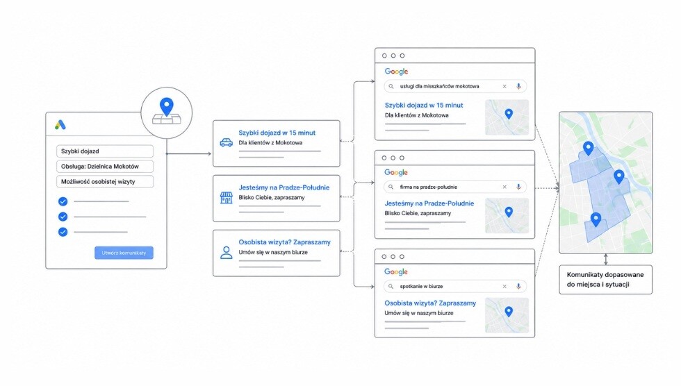
Task: Open 'Jesteśmy na Pradze-Południe' search result link
Action: click(429, 203)
